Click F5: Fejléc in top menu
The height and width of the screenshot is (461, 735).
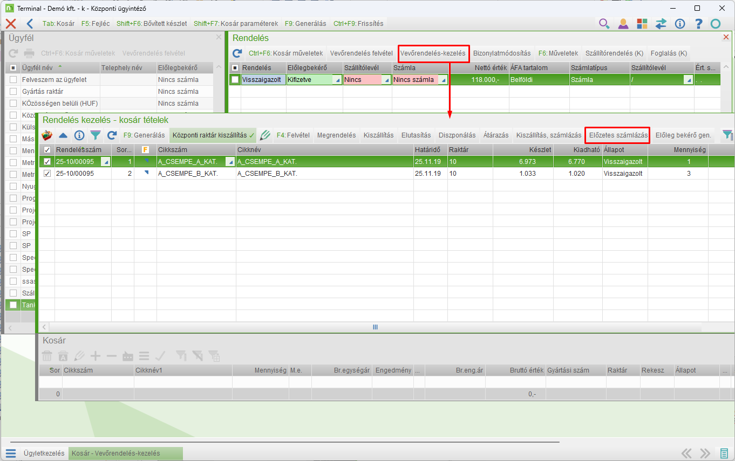96,24
